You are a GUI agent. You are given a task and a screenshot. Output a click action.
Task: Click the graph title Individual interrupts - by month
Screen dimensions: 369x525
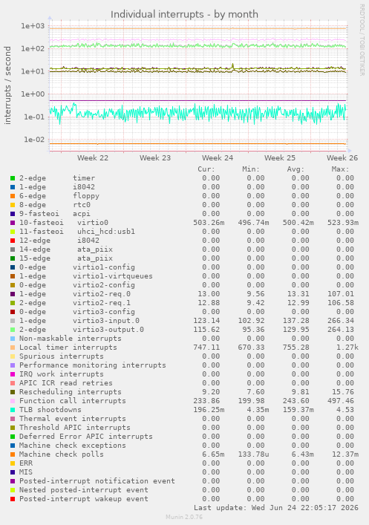[184, 14]
